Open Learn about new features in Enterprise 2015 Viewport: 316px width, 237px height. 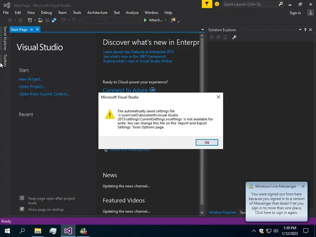click(x=139, y=52)
